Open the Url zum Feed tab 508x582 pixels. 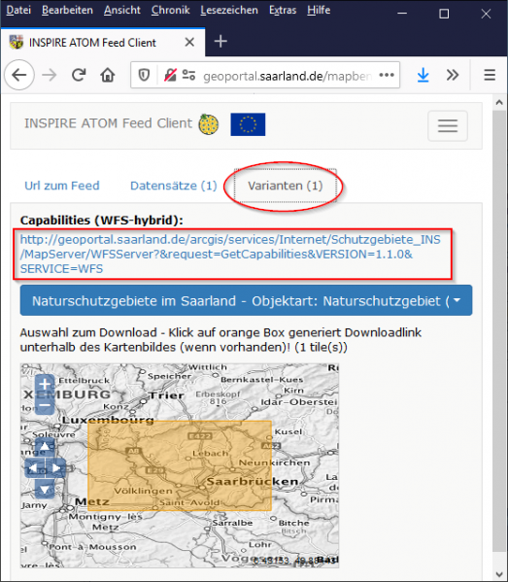(x=62, y=186)
